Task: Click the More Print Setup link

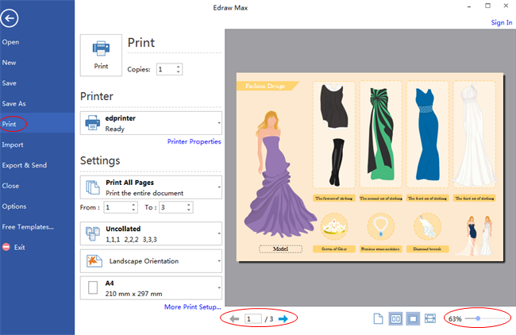Action: (192, 306)
